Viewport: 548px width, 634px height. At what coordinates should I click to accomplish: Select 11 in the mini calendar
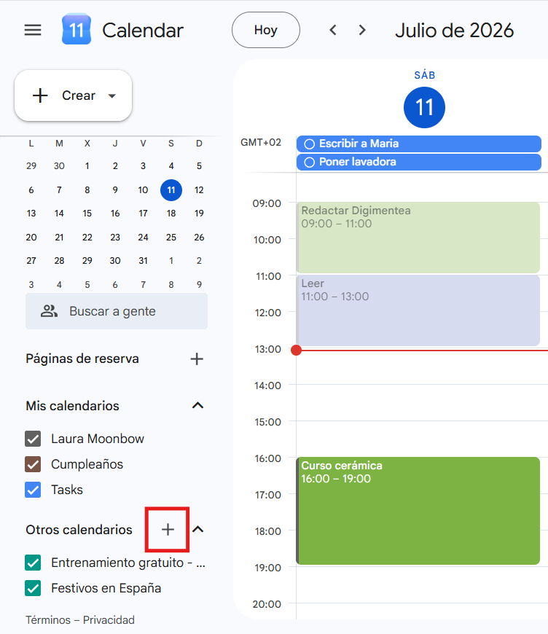171,190
